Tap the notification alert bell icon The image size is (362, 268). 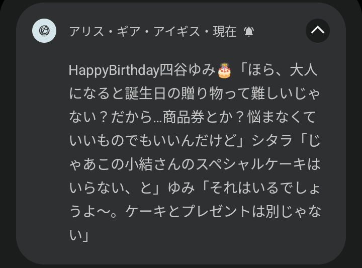(249, 32)
